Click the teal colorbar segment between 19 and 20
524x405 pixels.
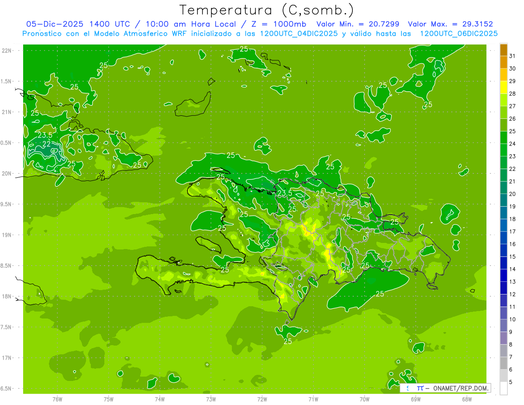(x=503, y=200)
